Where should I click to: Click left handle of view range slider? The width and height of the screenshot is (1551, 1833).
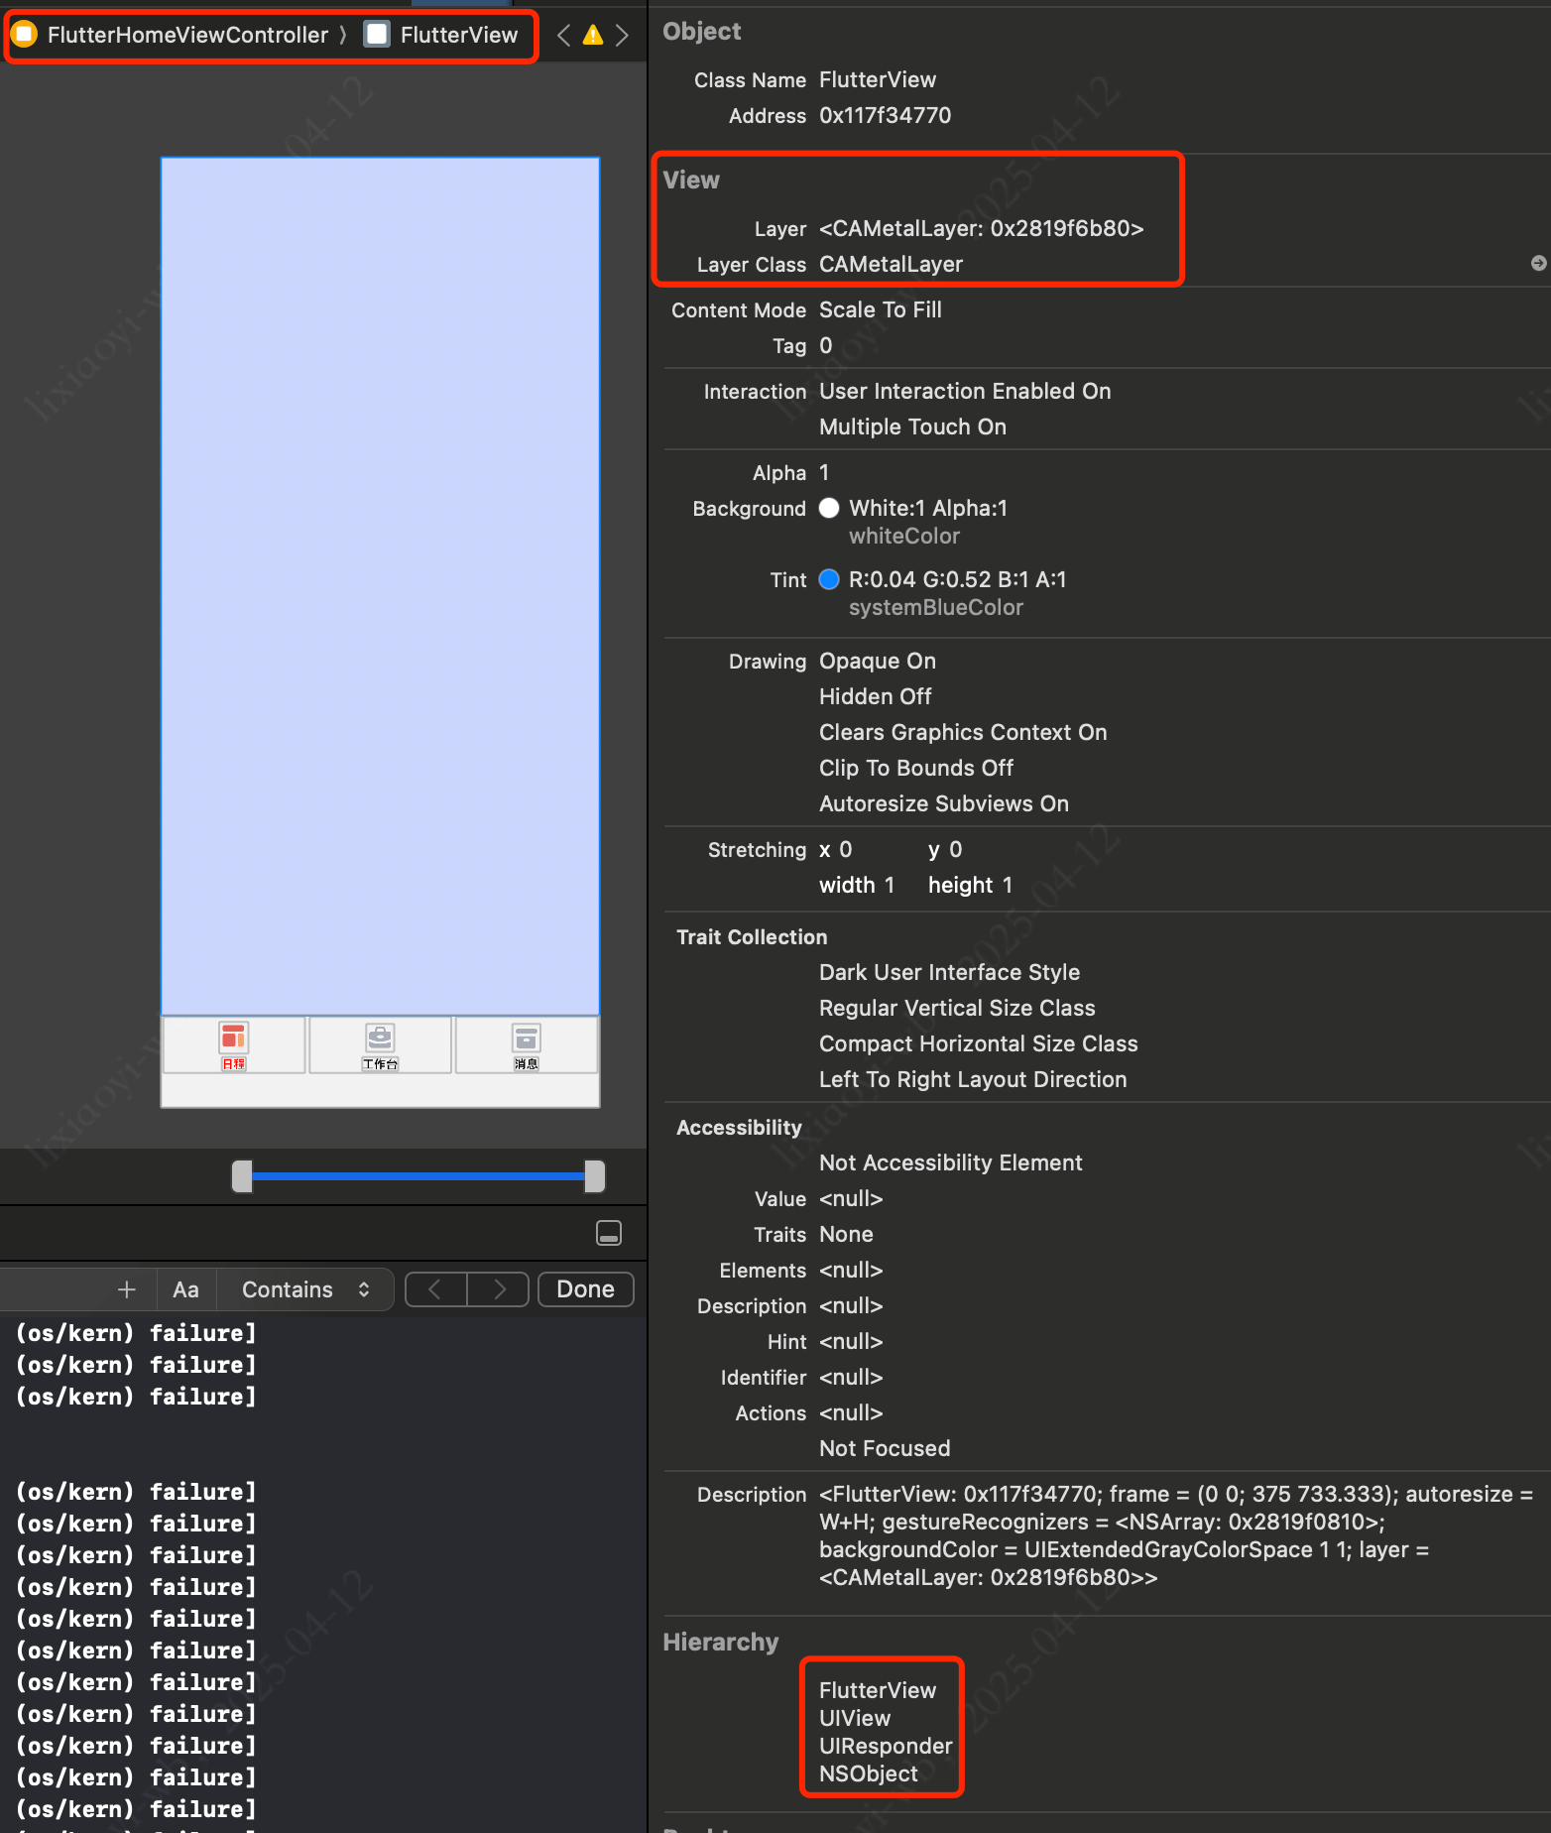[242, 1176]
